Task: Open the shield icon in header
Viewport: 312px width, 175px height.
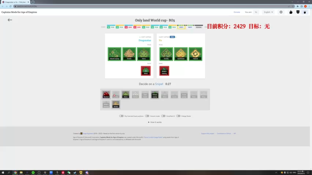Action: click(x=298, y=12)
